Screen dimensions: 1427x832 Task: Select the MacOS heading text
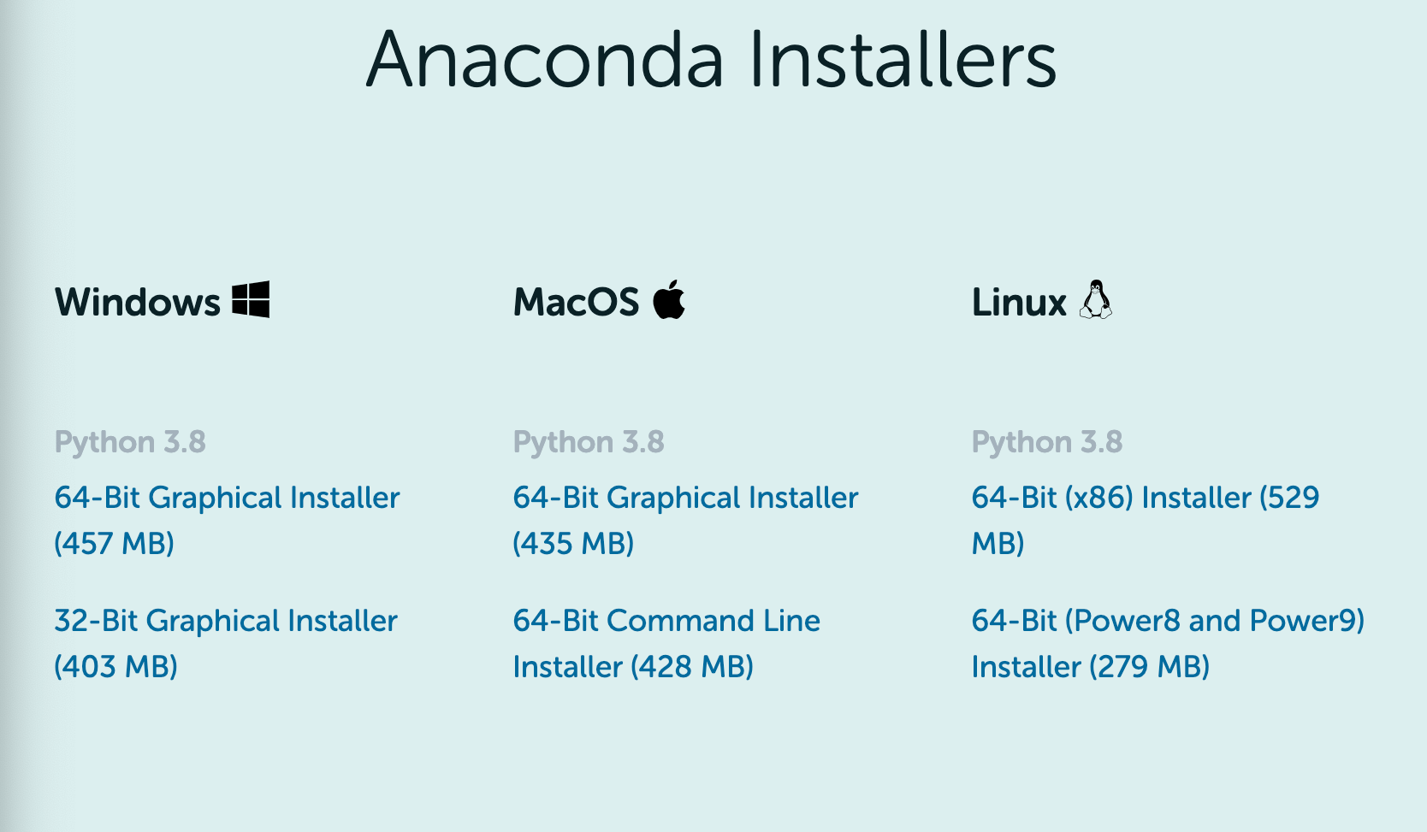576,302
